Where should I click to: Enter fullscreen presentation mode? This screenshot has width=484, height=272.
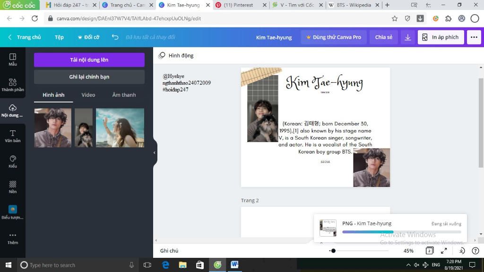click(x=444, y=251)
